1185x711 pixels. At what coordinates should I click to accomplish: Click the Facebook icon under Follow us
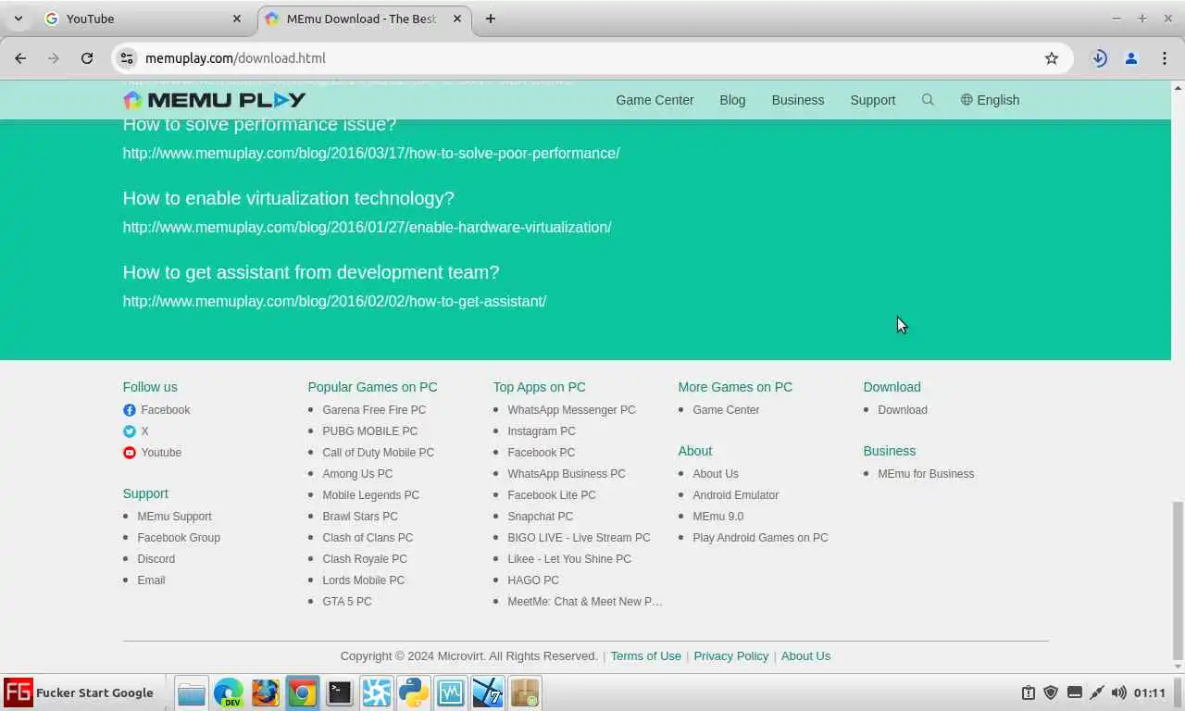[x=130, y=410]
